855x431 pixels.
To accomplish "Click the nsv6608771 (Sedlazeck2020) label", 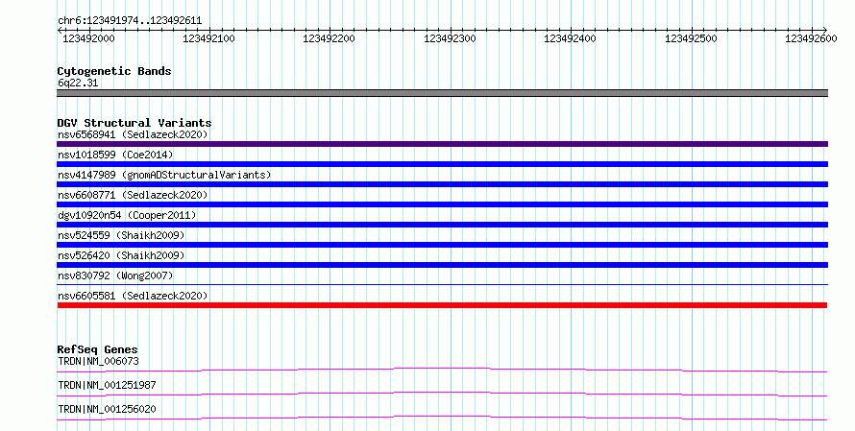I will tap(133, 195).
